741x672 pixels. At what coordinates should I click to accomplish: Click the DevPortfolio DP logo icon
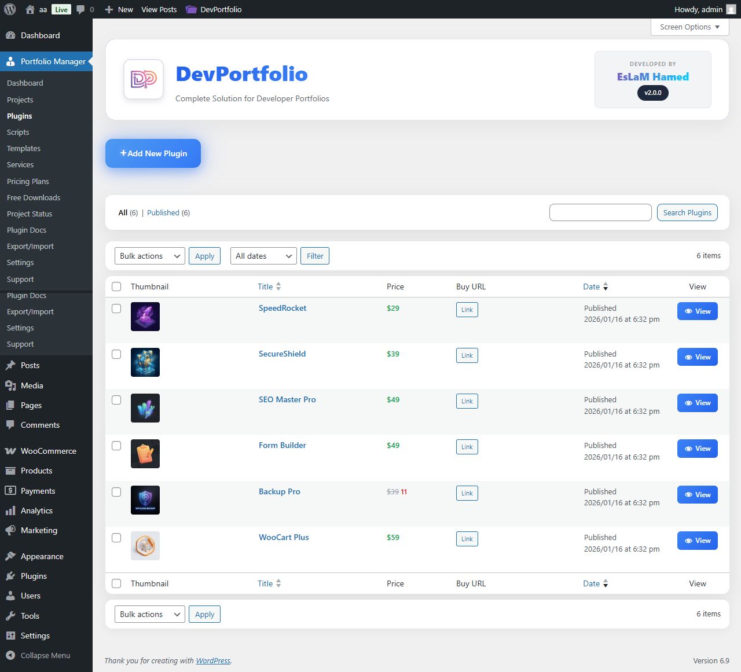click(144, 79)
